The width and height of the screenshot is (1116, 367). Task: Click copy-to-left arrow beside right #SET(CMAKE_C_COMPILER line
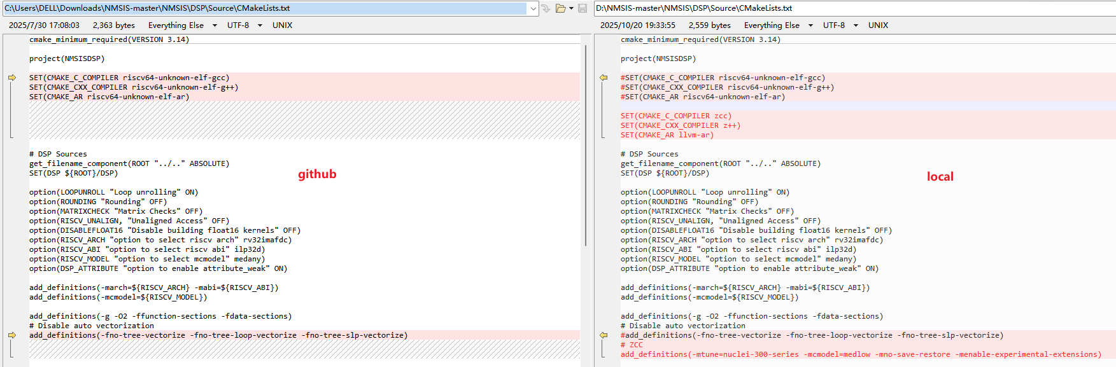pos(603,78)
